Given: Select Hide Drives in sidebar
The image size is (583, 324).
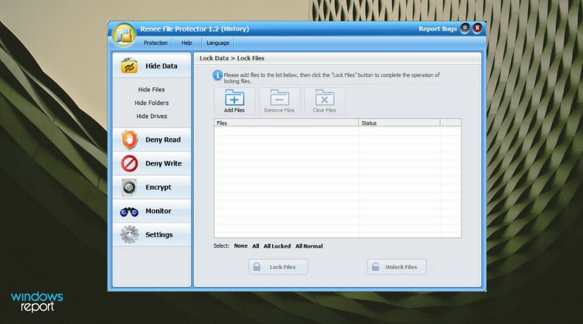Looking at the screenshot, I should (x=152, y=117).
